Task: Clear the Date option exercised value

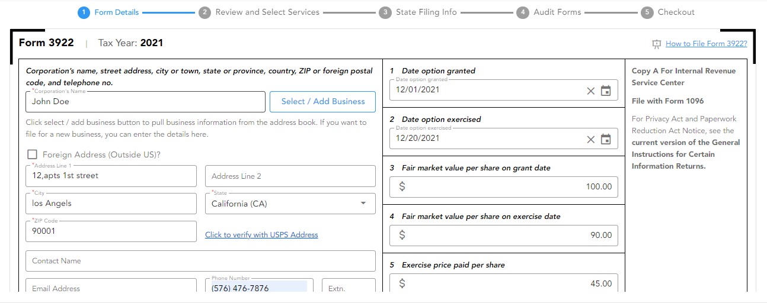Action: click(590, 139)
